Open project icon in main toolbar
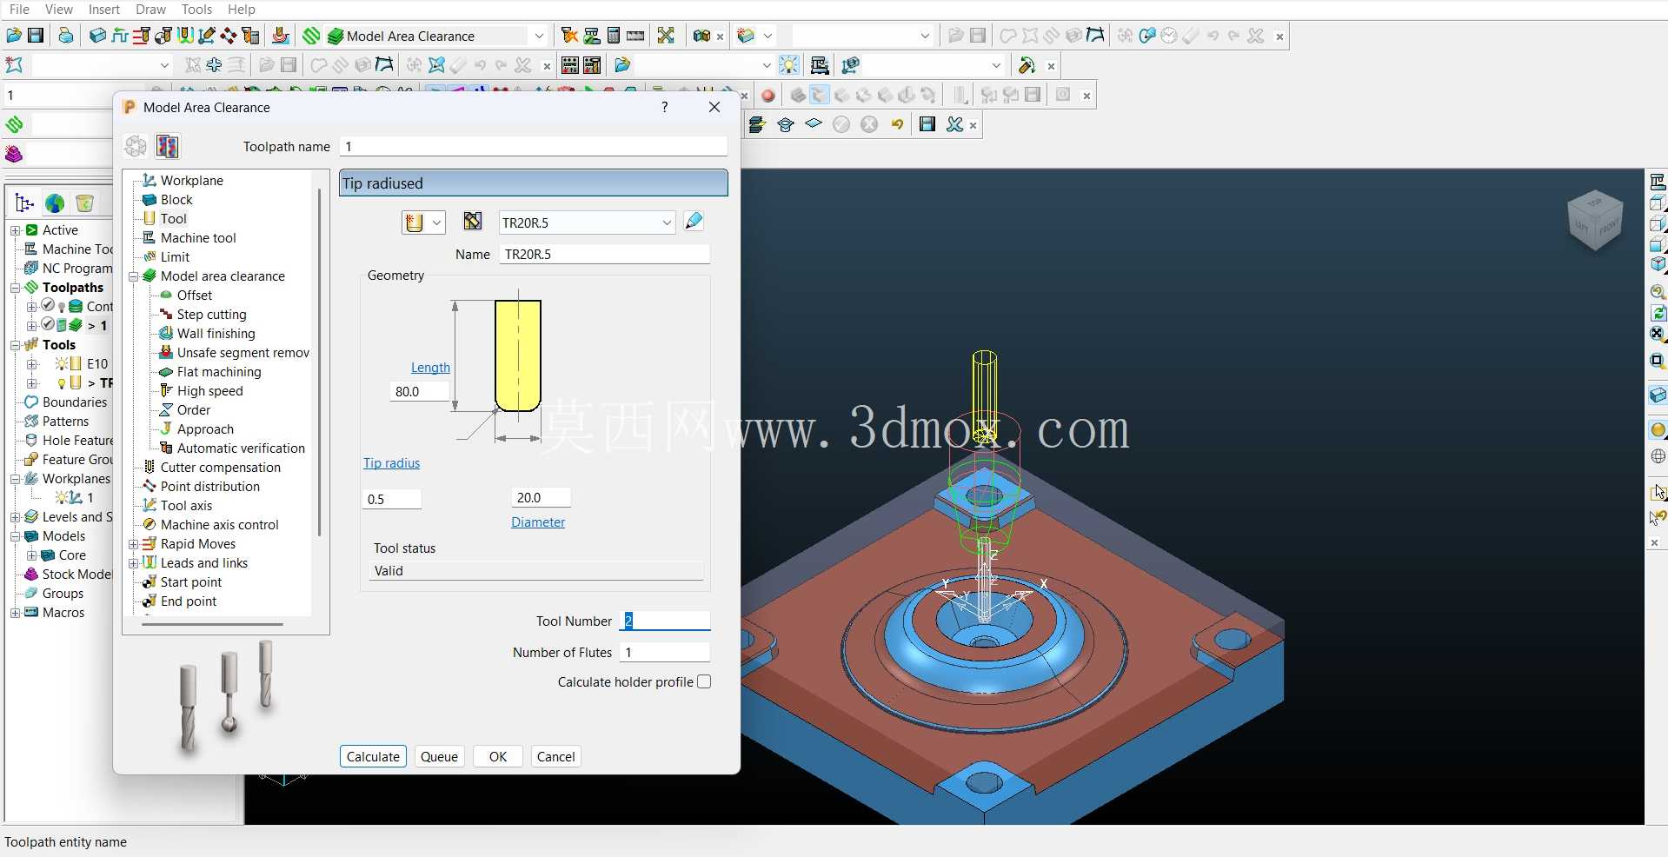Viewport: 1668px width, 857px height. [x=14, y=36]
